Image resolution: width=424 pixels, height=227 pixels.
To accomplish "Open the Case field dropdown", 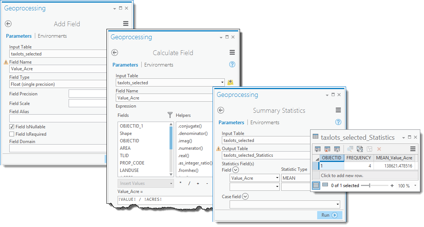I will point(337,204).
